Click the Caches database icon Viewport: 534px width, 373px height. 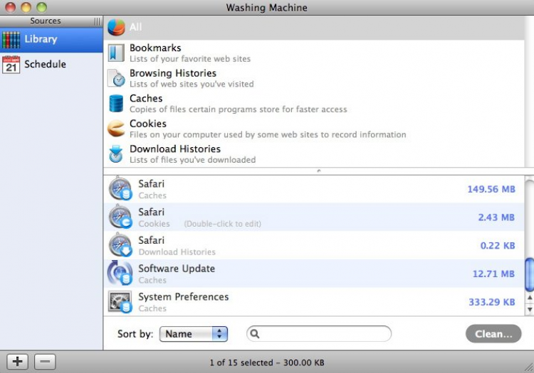click(x=116, y=104)
